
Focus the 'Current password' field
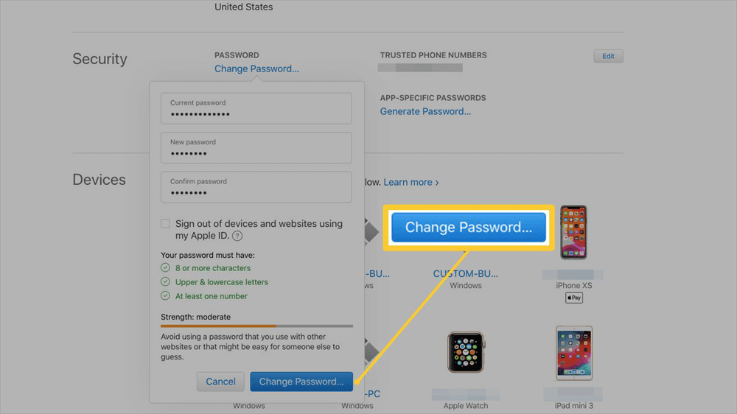256,110
